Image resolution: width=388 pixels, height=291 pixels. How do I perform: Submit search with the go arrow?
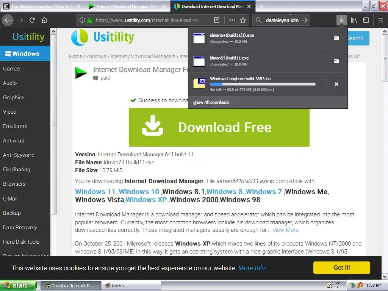click(x=305, y=20)
